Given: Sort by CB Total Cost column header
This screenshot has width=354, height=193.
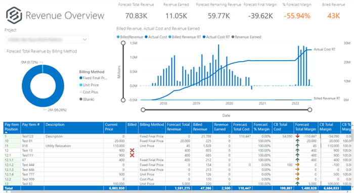Looking at the screenshot, I should tap(283, 128).
